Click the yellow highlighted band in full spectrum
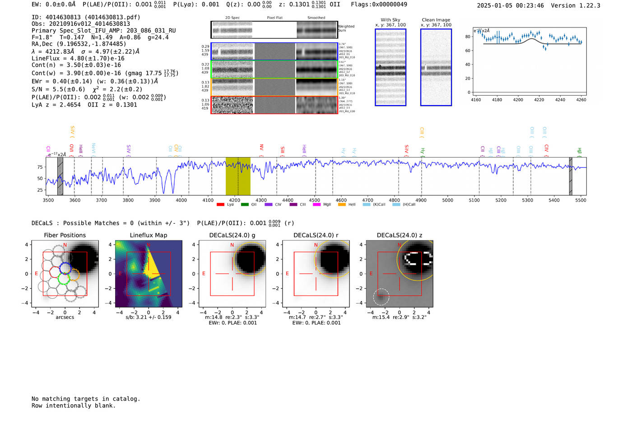The height and width of the screenshot is (430, 632). (238, 176)
